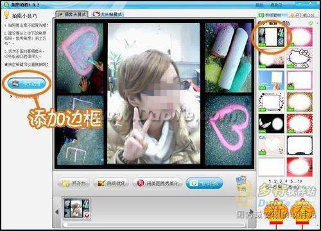Image resolution: width=321 pixels, height=231 pixels.
Task: Go to page 10 of frame materials
Action: (x=300, y=181)
